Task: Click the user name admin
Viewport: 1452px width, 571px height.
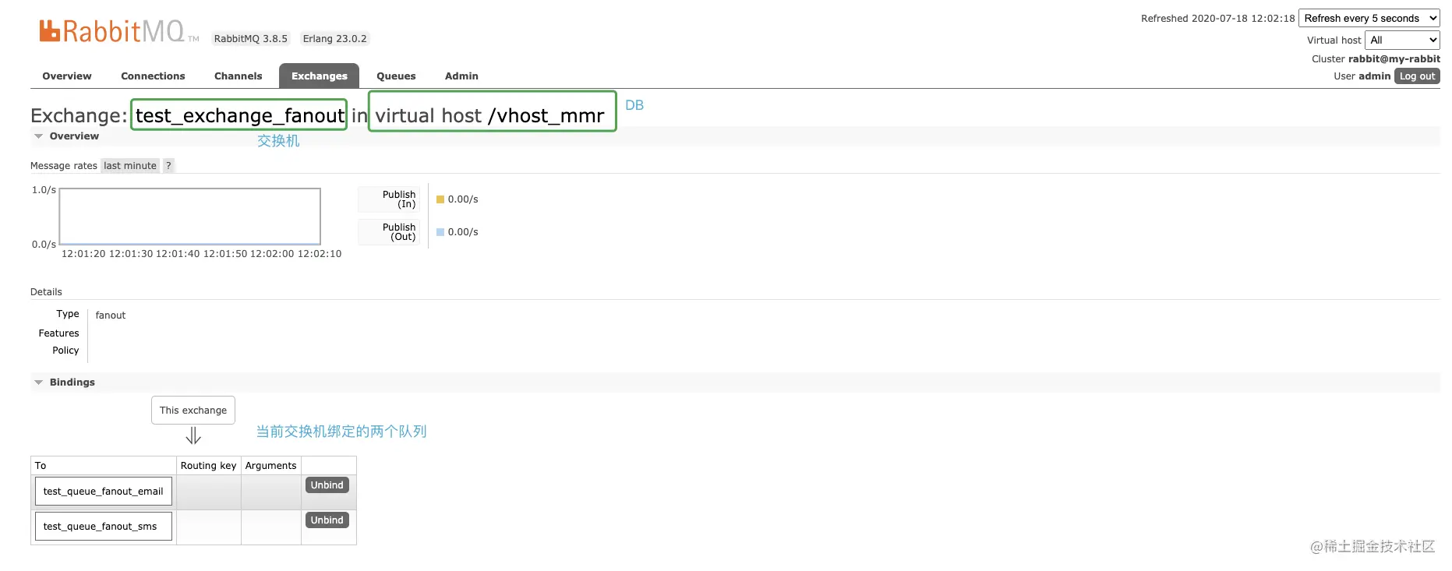Action: [x=1374, y=76]
